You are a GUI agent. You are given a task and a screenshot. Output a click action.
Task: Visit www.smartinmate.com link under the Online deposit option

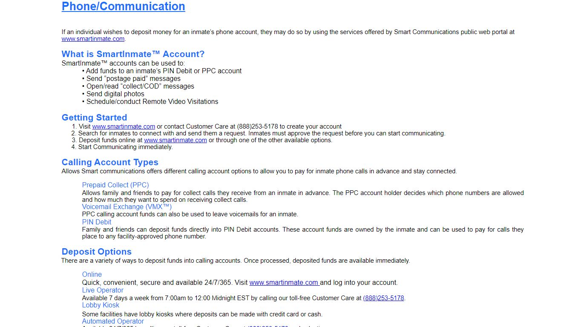[285, 282]
